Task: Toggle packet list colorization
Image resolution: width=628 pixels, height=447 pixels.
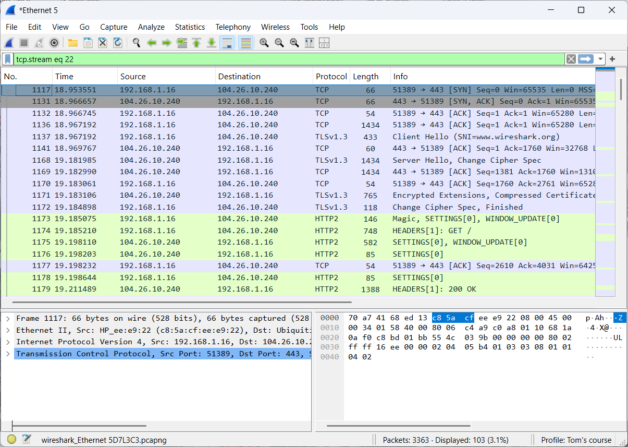Action: pyautogui.click(x=245, y=43)
